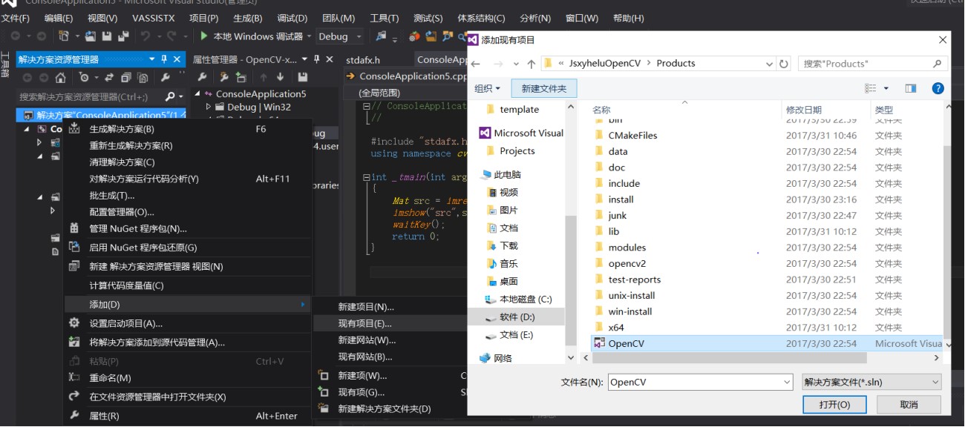Click the Sync icon in Solution Explorer toolbar
The width and height of the screenshot is (965, 427).
point(108,77)
